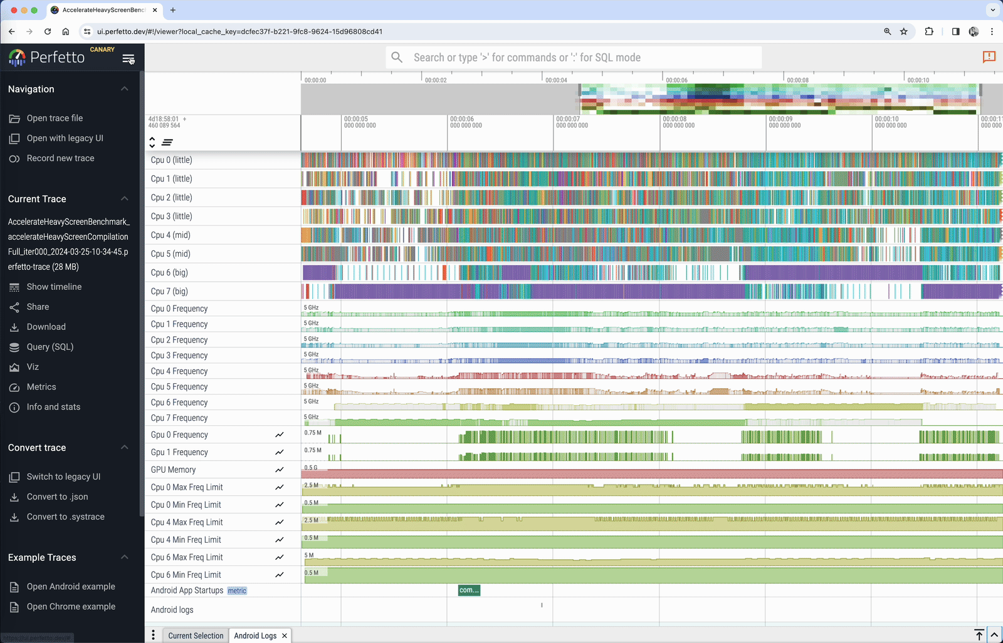Collapse the Example Traces section
Viewport: 1003px width, 643px height.
click(x=124, y=557)
